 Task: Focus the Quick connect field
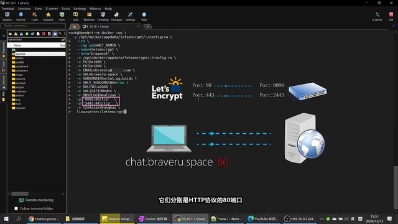click(33, 26)
